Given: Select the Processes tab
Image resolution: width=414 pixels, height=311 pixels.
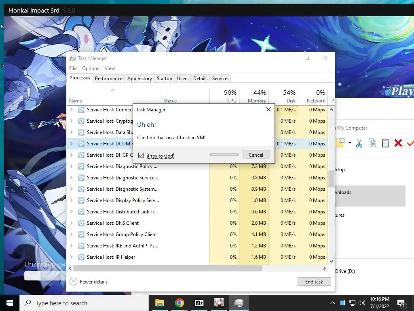Looking at the screenshot, I should tap(80, 78).
